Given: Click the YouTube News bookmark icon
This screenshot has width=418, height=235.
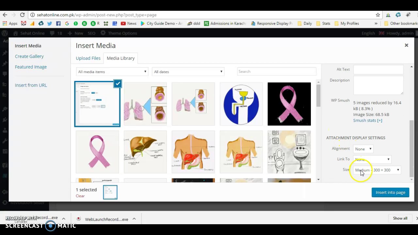Looking at the screenshot, I should [123, 23].
